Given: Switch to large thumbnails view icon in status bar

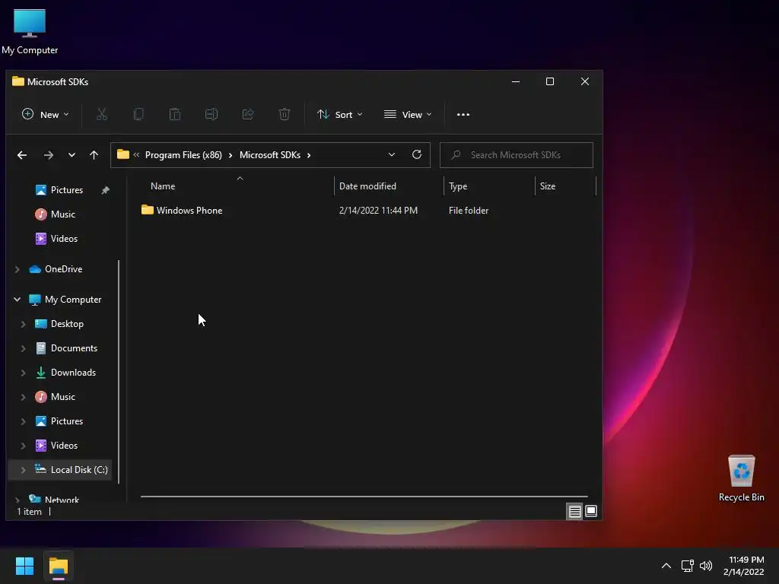Looking at the screenshot, I should pos(590,511).
